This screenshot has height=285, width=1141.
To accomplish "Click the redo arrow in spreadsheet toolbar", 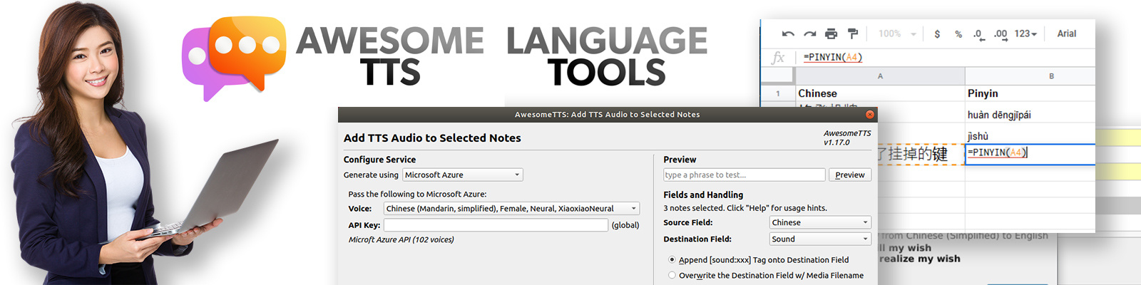I will point(809,34).
